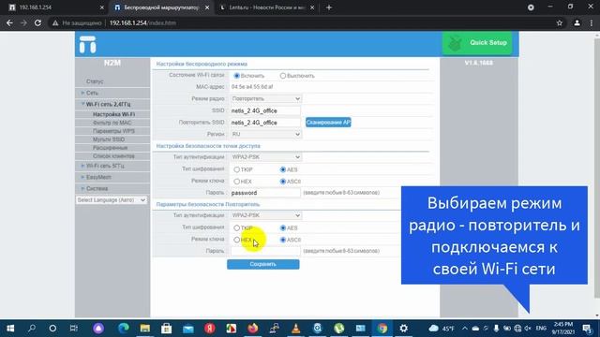Switch to the 192.168.1.254 tab
Screen dimensions: 600x337
coord(55,7)
